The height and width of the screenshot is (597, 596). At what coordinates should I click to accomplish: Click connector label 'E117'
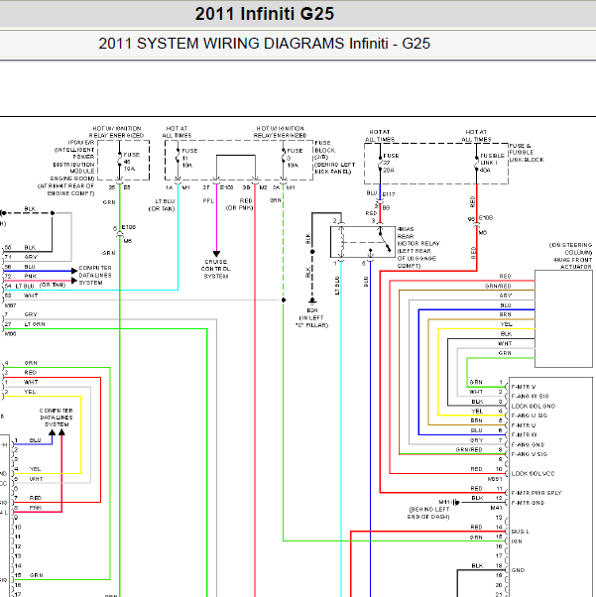[389, 194]
